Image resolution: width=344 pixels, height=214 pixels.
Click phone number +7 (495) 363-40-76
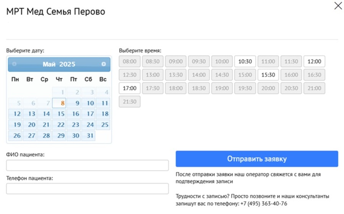264,203
